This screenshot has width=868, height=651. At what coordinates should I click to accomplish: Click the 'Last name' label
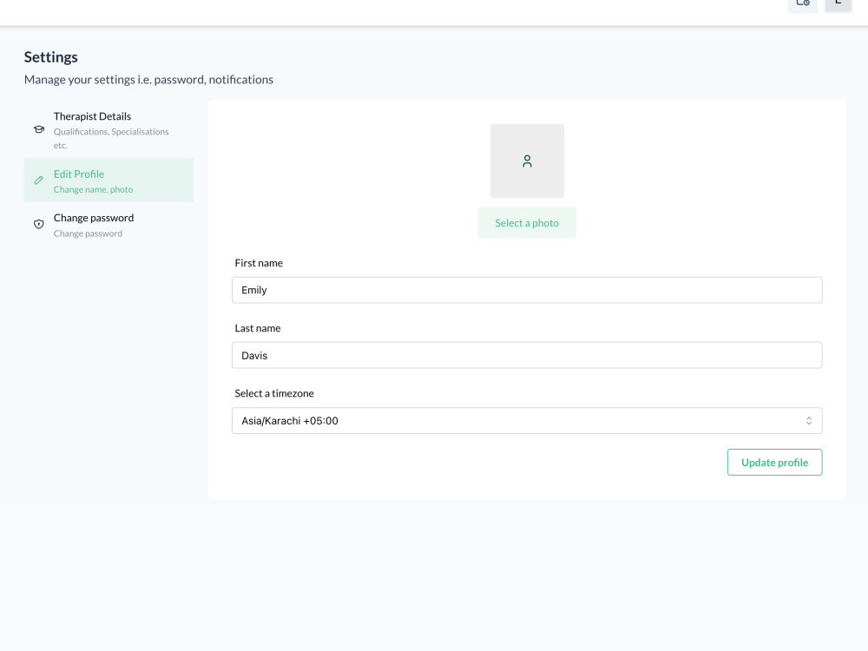coord(258,328)
